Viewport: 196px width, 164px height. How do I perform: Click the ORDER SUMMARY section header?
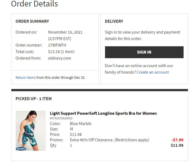pyautogui.click(x=32, y=21)
